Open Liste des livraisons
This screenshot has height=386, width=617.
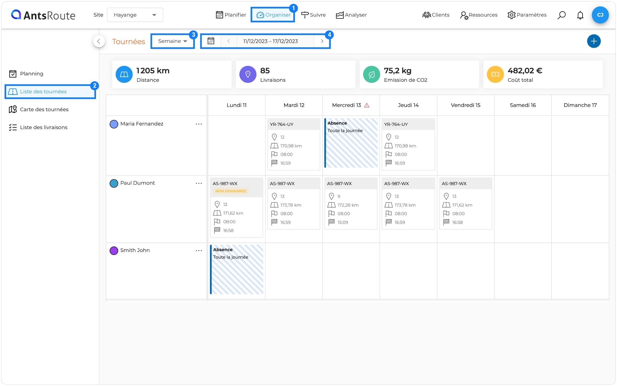point(38,127)
